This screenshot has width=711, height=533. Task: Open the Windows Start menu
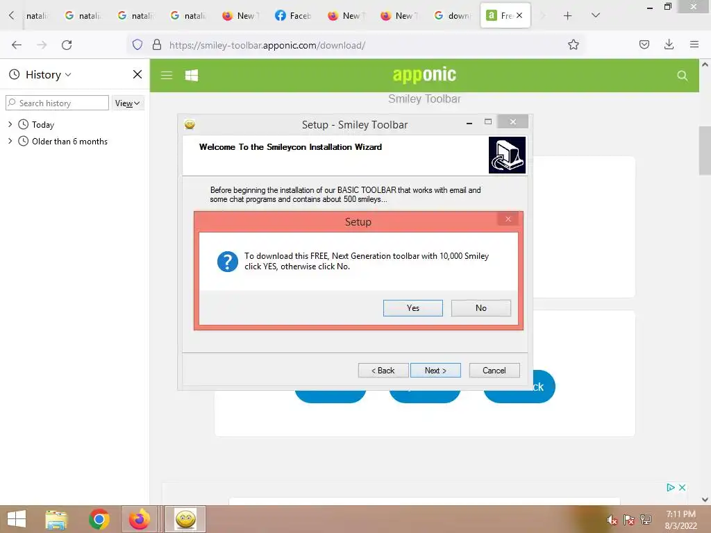click(x=17, y=519)
